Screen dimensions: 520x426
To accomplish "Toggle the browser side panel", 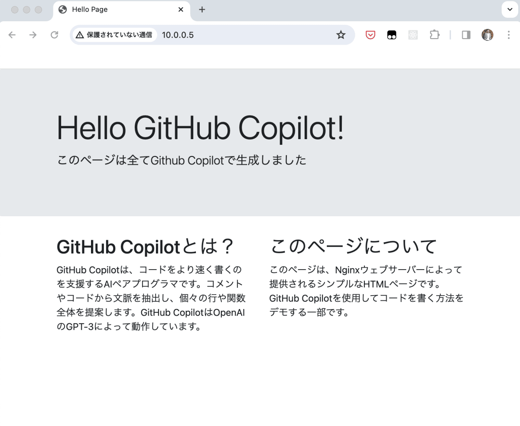I will pos(466,35).
